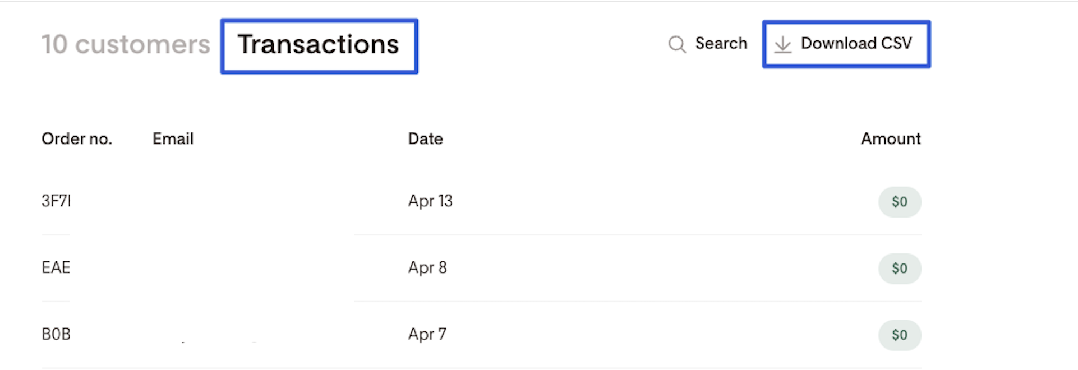Click the Apr 7 date cell
The width and height of the screenshot is (1078, 370).
427,334
